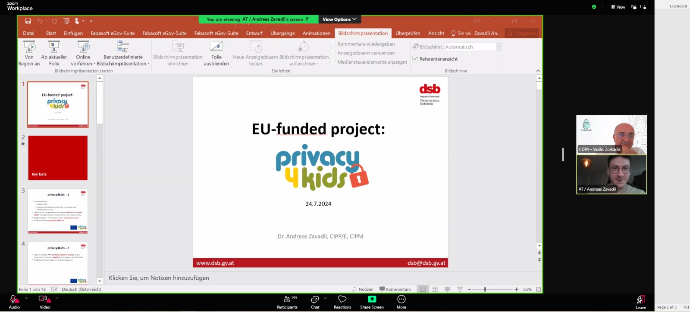Image resolution: width=690 pixels, height=312 pixels.
Task: Switch to the Animationen ribbon tab
Action: pos(316,33)
